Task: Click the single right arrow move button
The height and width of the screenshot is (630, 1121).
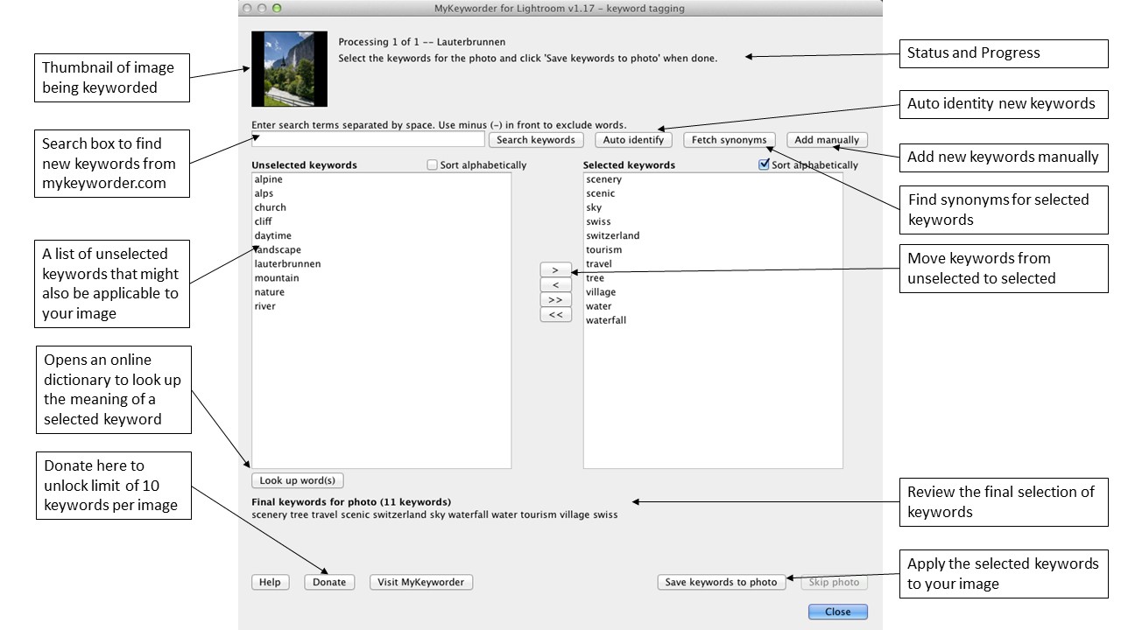Action: [555, 270]
